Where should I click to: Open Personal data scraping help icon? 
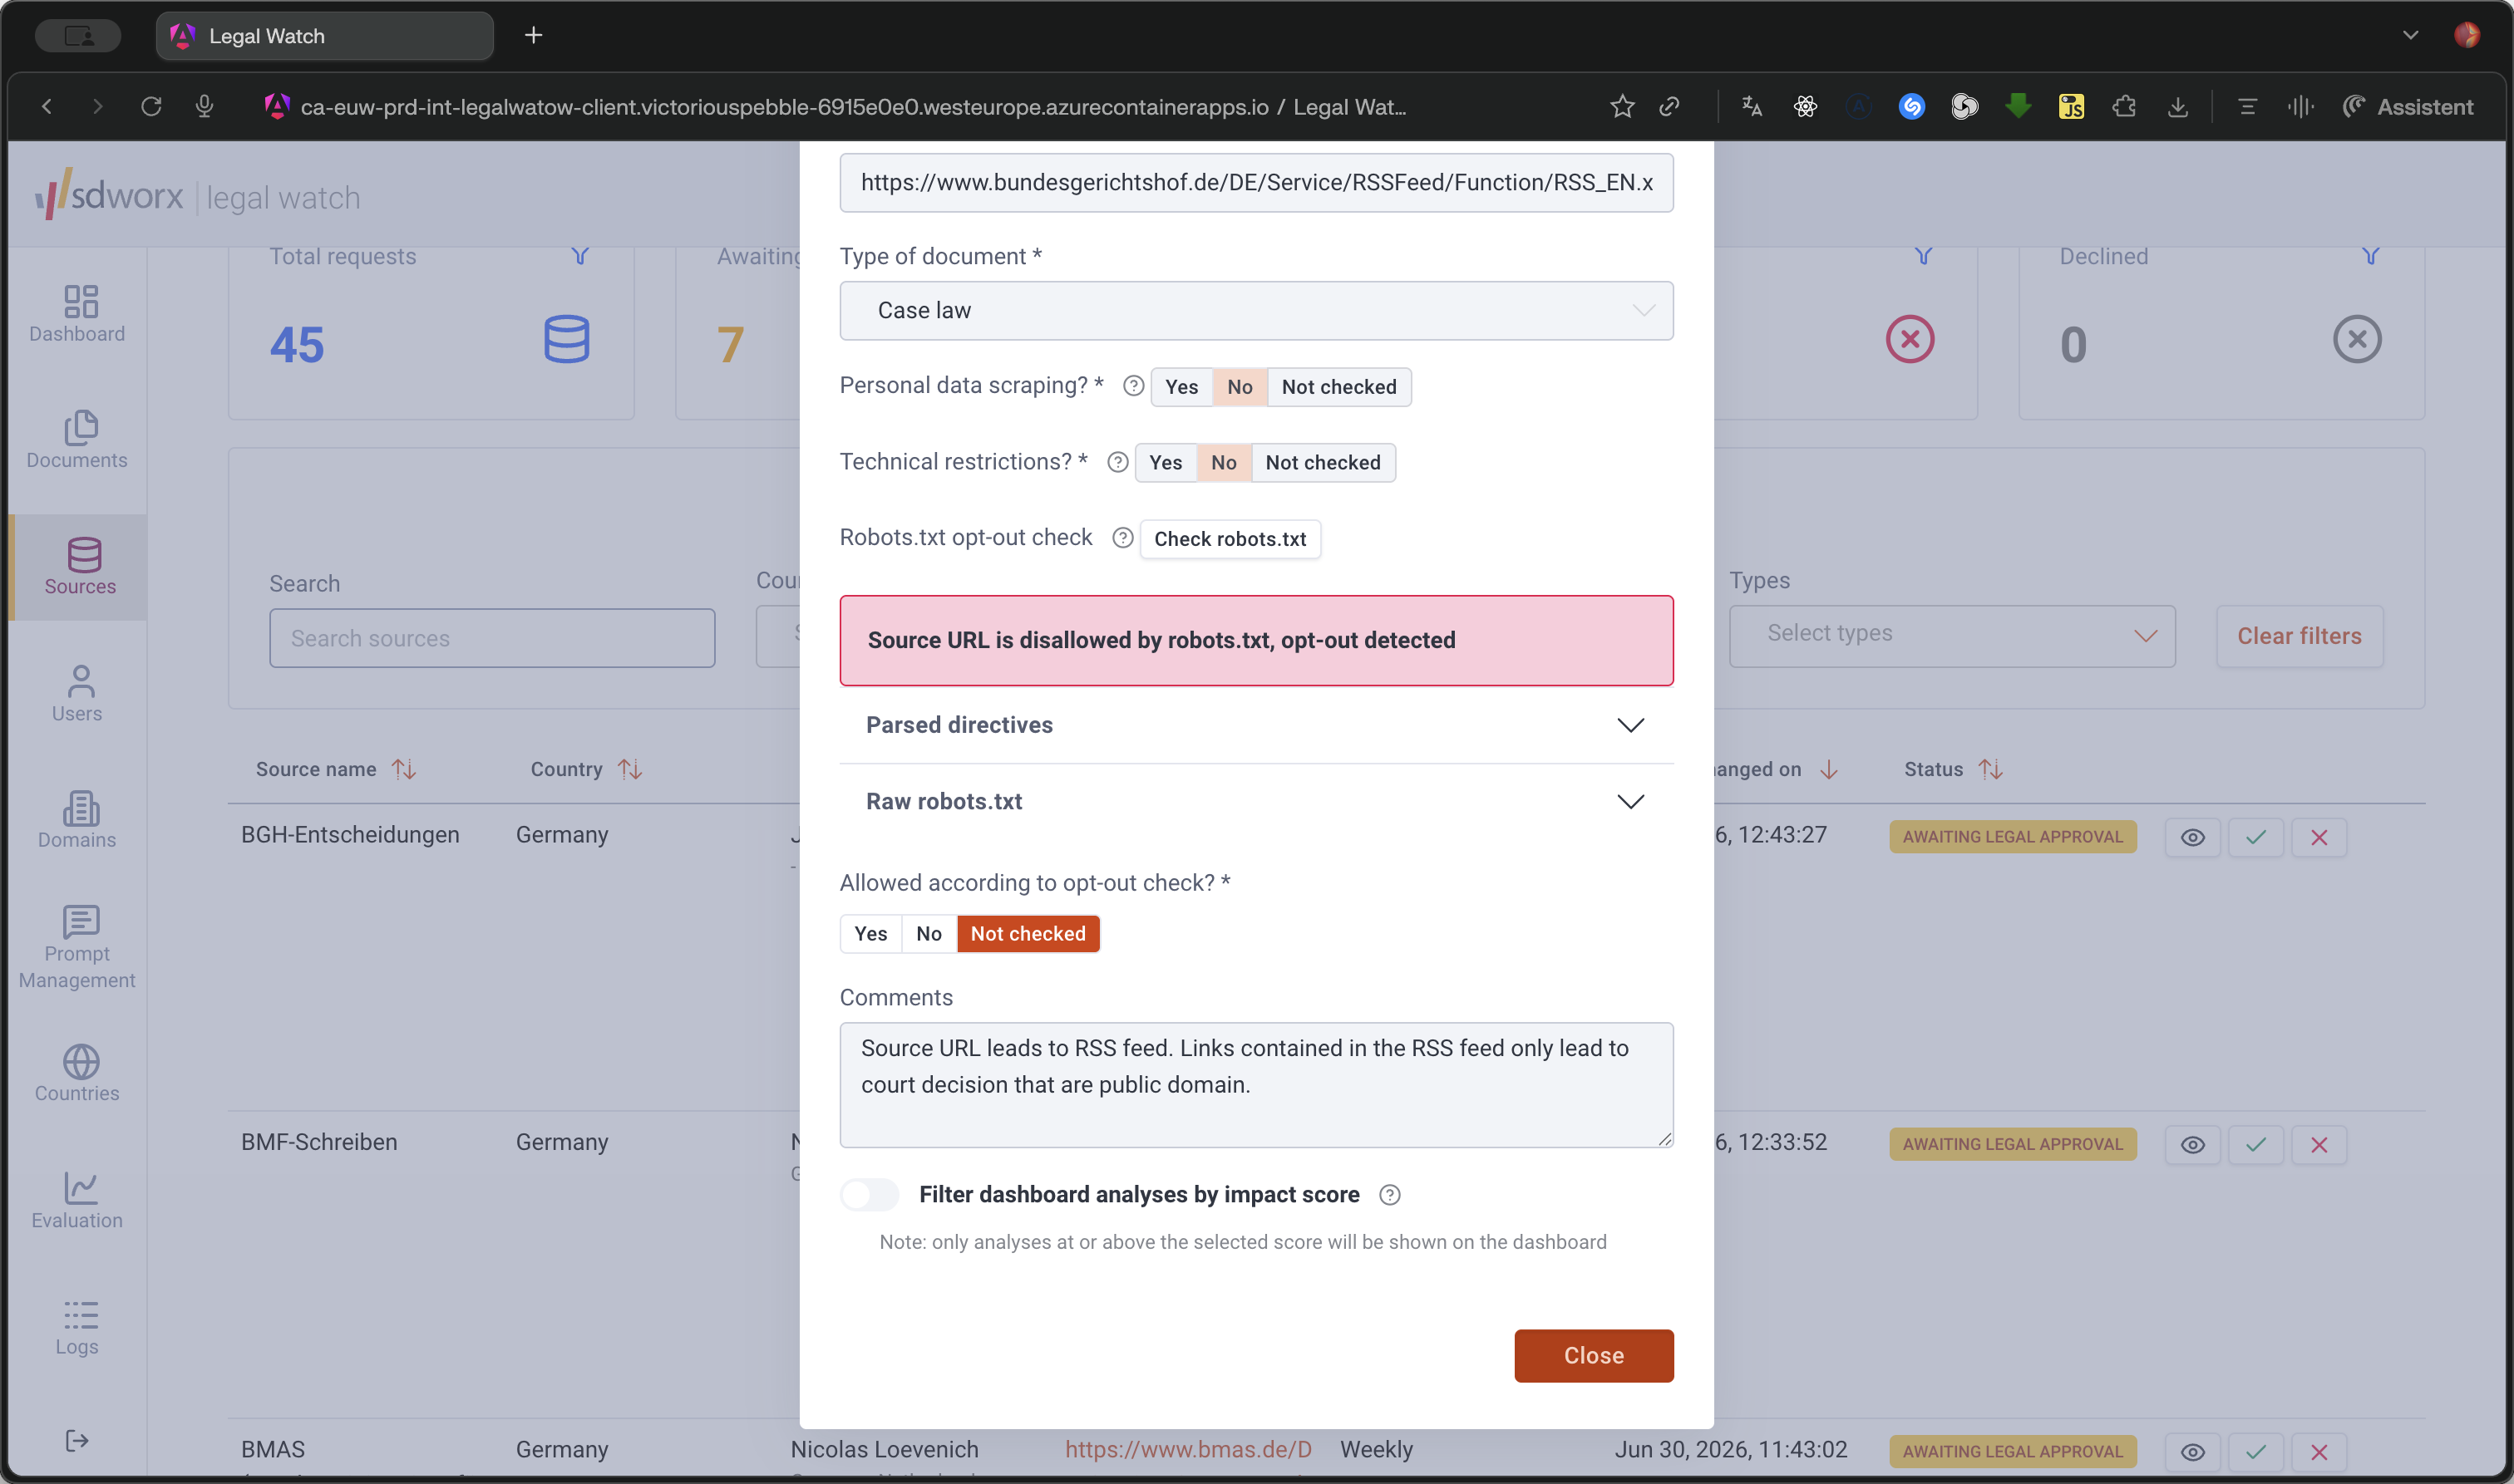[x=1132, y=386]
